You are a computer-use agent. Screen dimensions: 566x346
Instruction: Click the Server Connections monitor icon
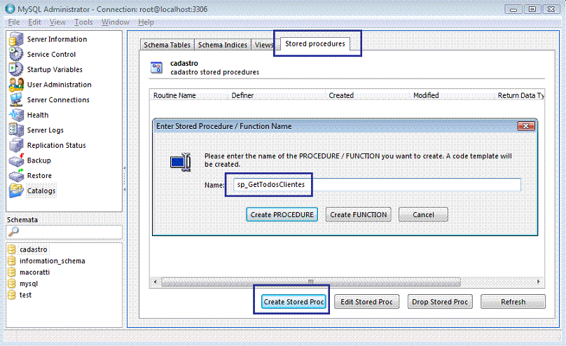click(16, 99)
